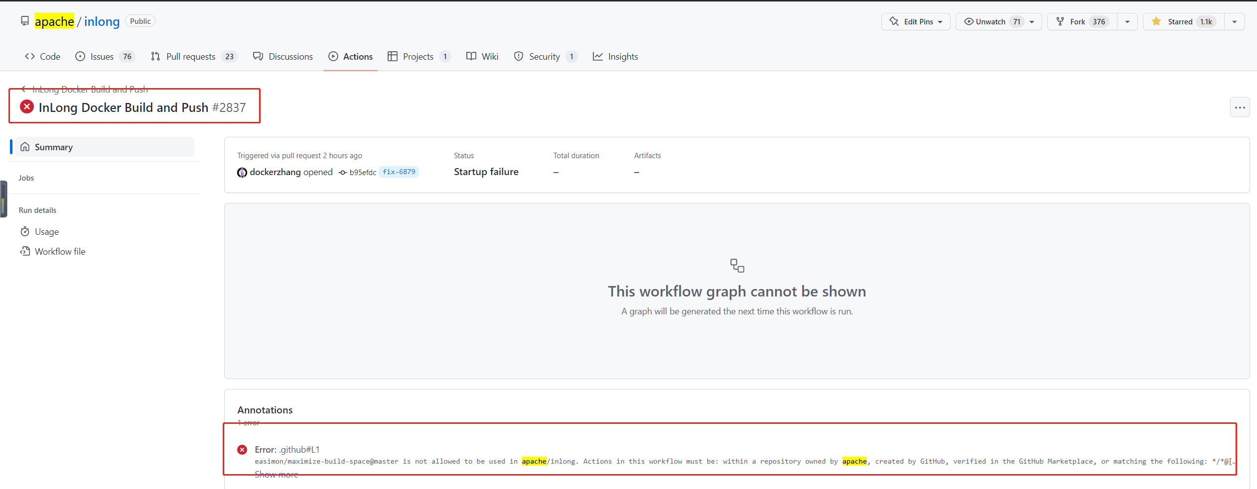The width and height of the screenshot is (1257, 489).
Task: Click the Code brackets icon
Action: [x=30, y=56]
